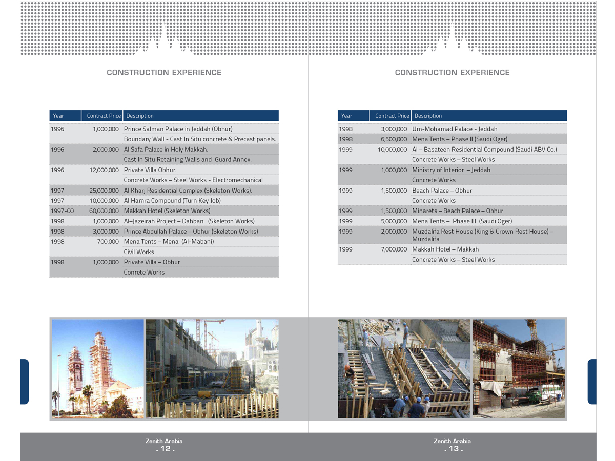The height and width of the screenshot is (461, 615).
Task: Click the left blue previous-page tab
Action: pyautogui.click(x=24, y=382)
